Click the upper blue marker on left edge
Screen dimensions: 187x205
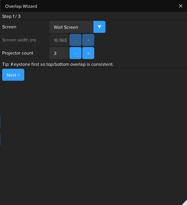pos(0,121)
